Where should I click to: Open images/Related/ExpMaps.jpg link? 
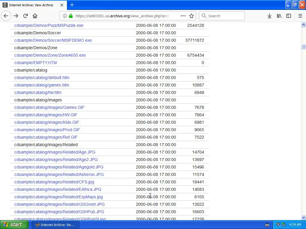[x=59, y=197]
